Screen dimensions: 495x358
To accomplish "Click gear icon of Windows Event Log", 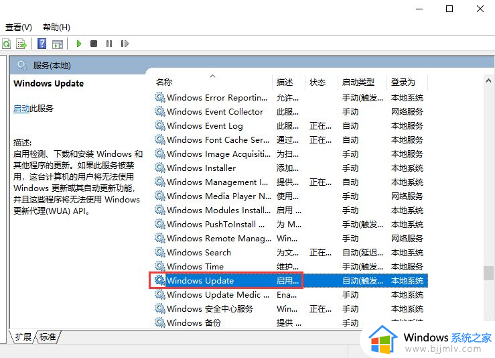I will point(159,125).
